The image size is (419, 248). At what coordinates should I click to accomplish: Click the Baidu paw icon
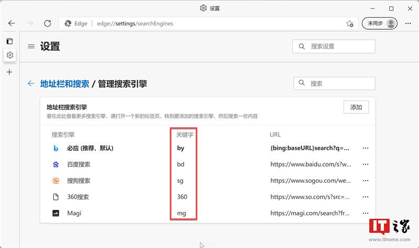click(x=56, y=164)
